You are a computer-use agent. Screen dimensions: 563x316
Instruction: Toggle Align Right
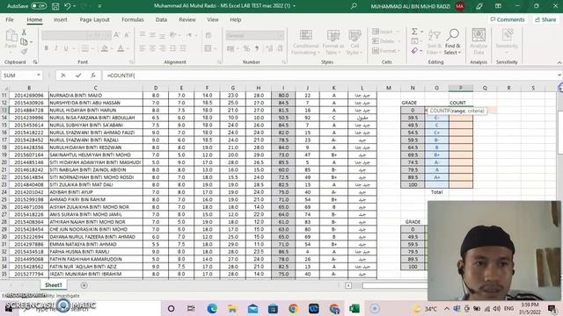click(163, 48)
